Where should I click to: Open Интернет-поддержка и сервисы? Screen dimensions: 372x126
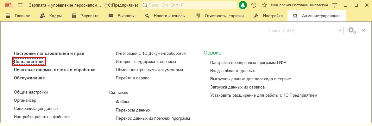click(x=146, y=62)
